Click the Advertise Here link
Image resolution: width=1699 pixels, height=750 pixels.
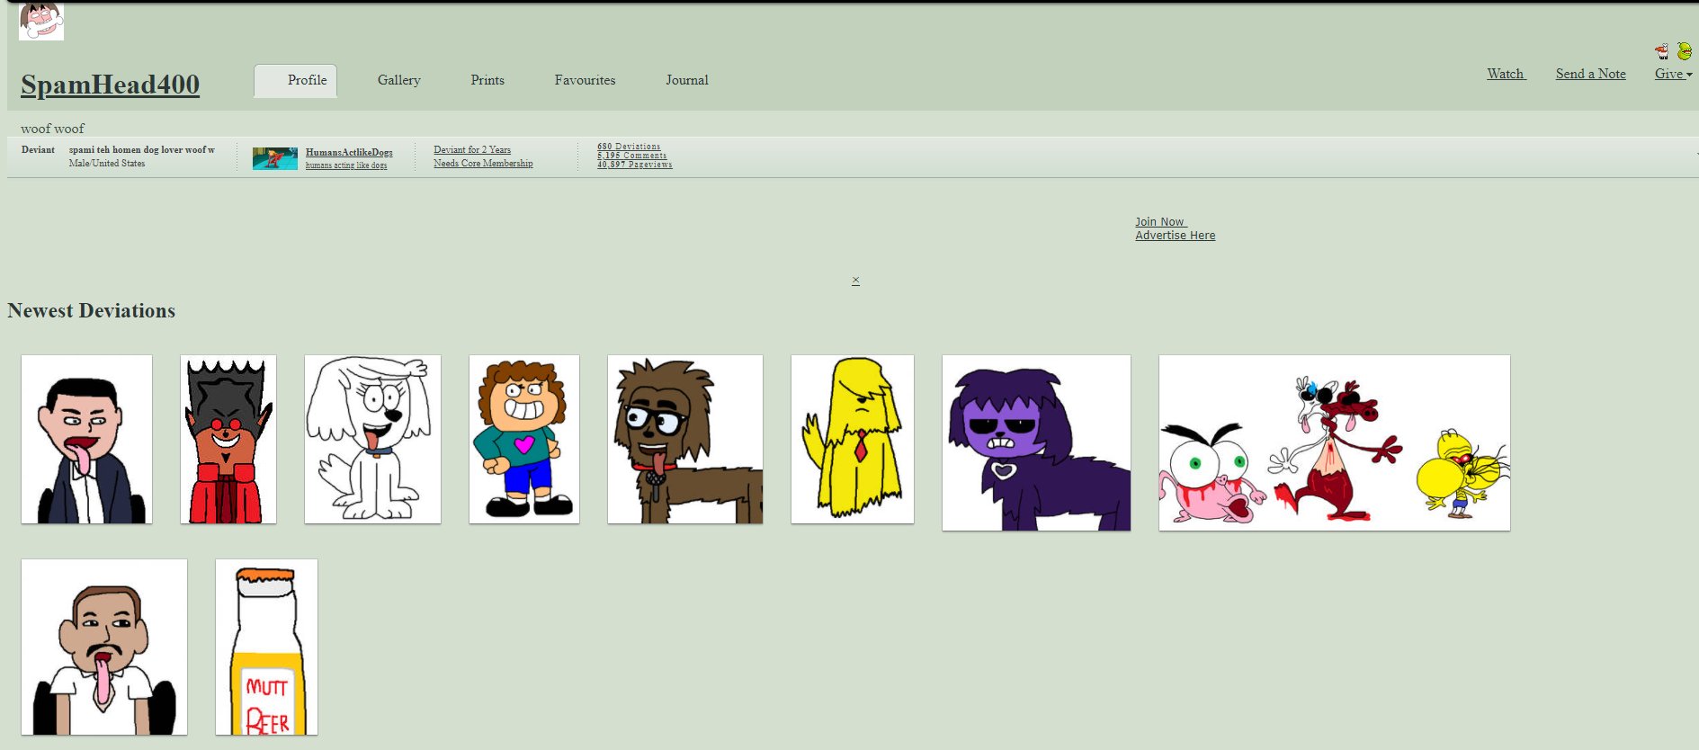1175,236
